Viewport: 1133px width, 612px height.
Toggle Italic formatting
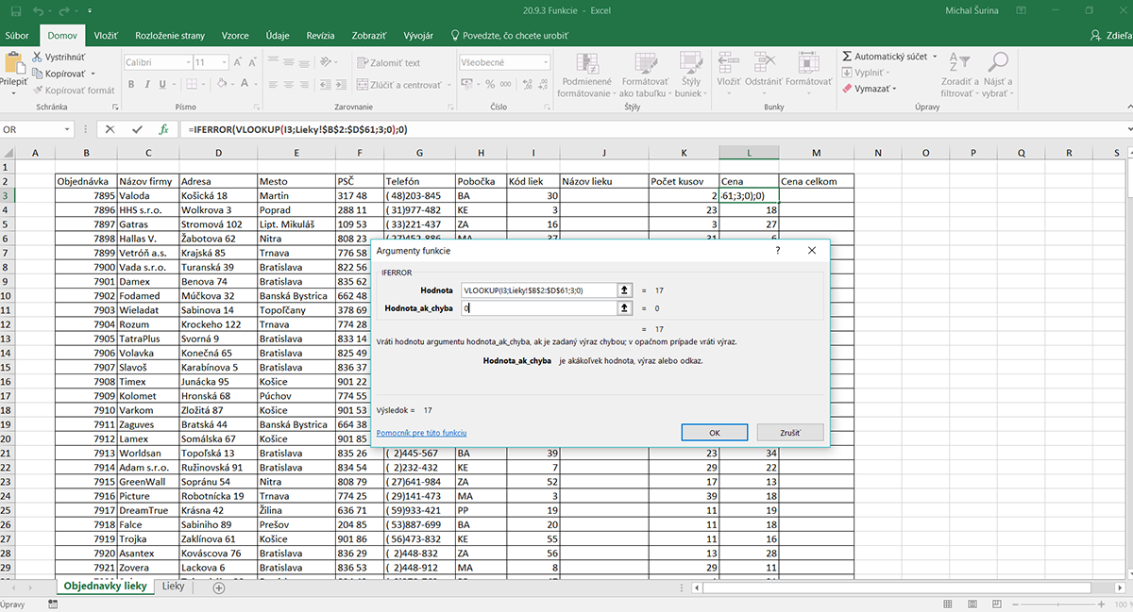coord(148,85)
